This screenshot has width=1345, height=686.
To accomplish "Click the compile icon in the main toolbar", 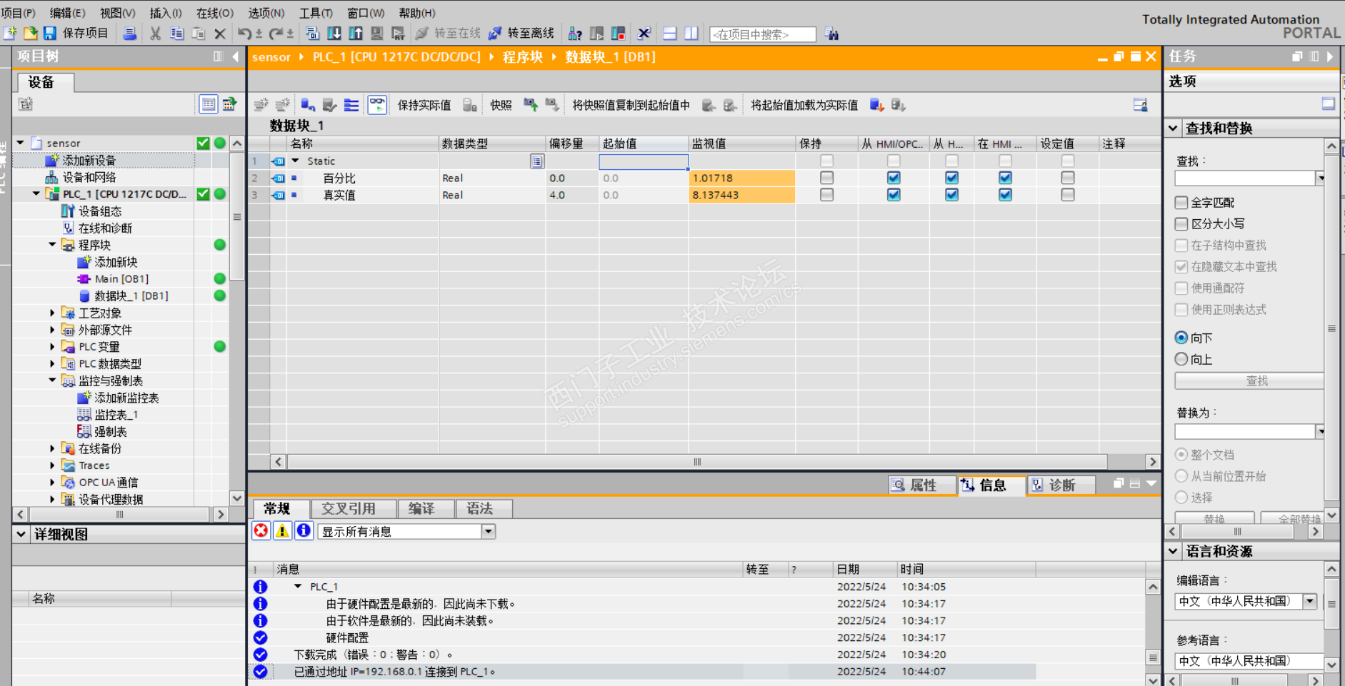I will coord(312,34).
